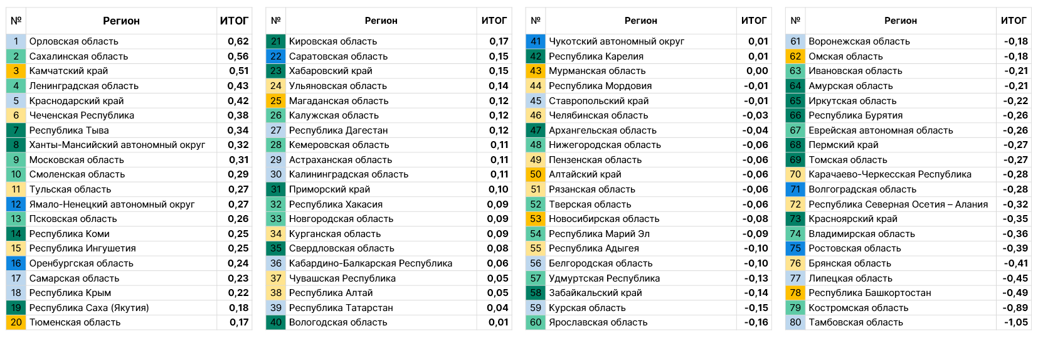
Task: Click Ханты-Мансийский автономный округ cell
Action: [117, 145]
